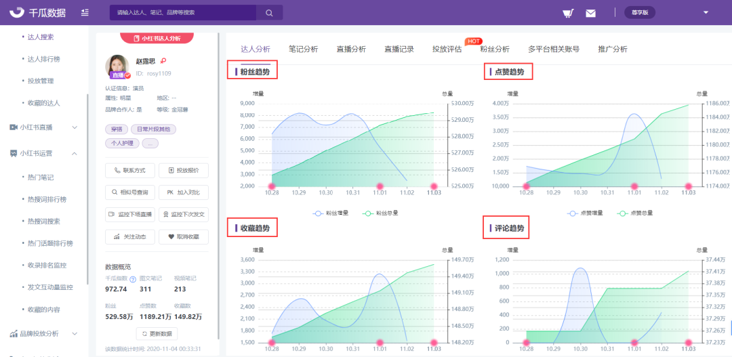732x357 pixels.
Task: Click the 联系方式 button
Action: (131, 170)
